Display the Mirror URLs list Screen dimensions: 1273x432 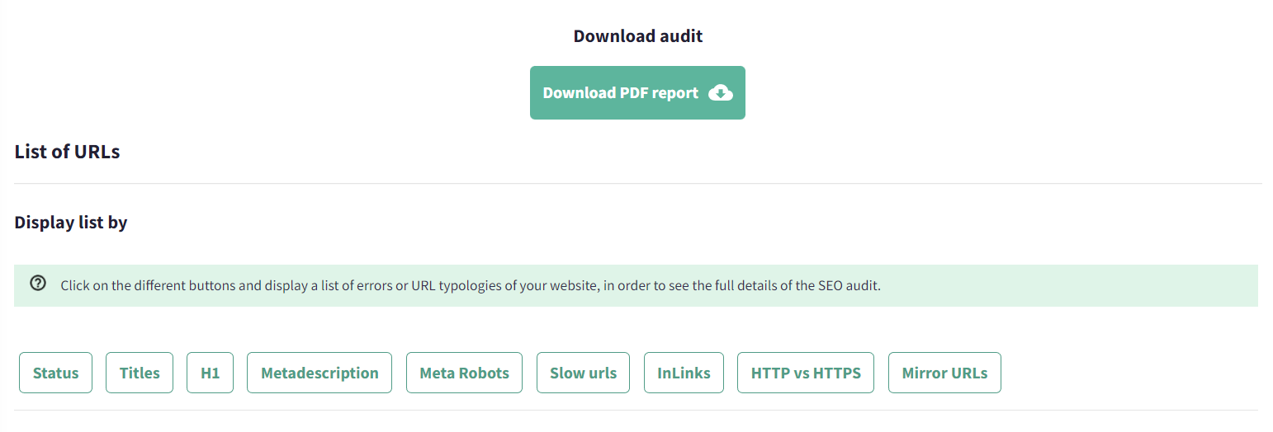pos(944,373)
